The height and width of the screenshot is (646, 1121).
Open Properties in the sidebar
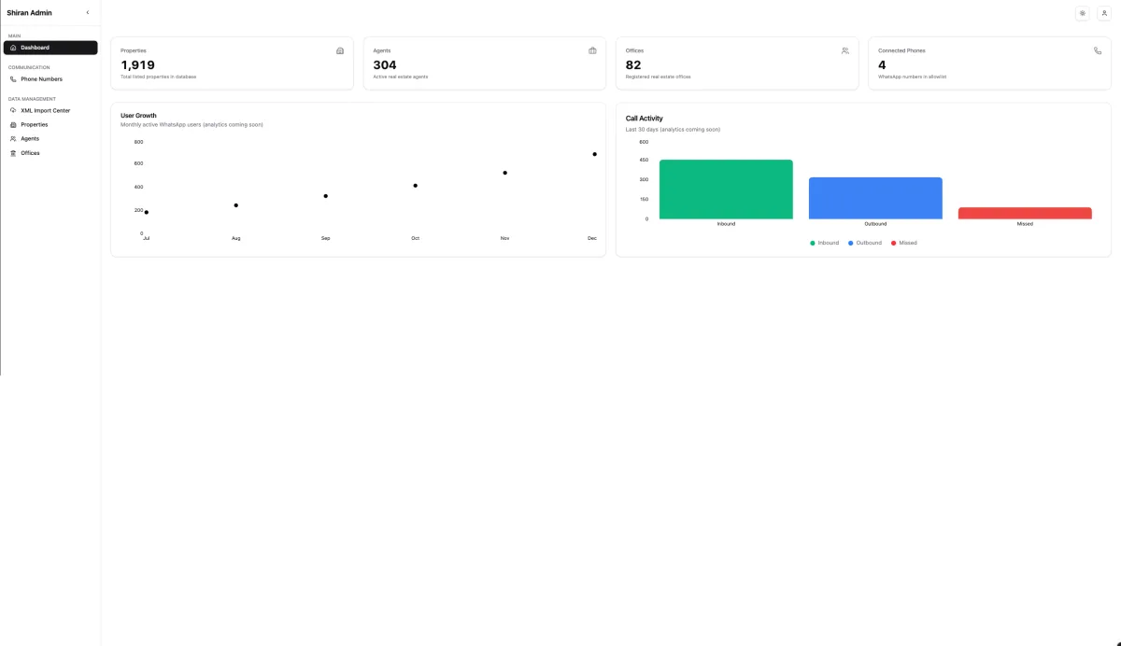tap(50, 124)
